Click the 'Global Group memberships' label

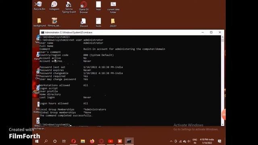tap(58, 112)
